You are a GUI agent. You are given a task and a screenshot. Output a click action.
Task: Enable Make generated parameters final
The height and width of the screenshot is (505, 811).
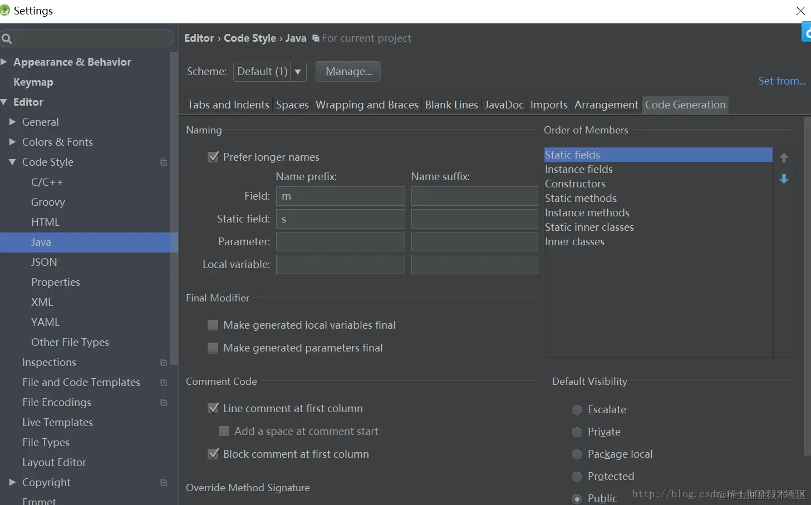[x=213, y=348]
